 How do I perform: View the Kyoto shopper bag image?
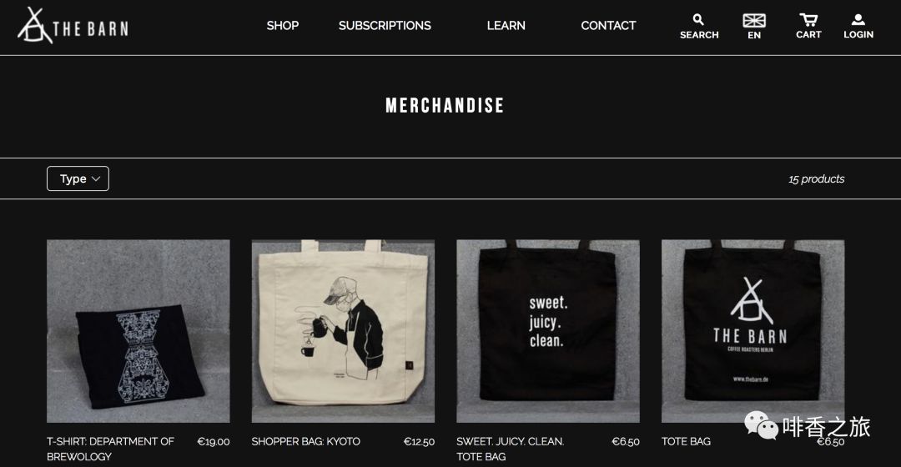point(343,331)
